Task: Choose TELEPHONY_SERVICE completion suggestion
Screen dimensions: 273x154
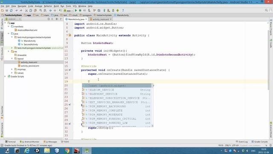Action: pyautogui.click(x=117, y=94)
